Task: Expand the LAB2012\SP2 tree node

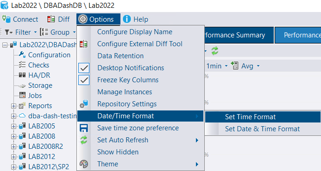Action: [13, 167]
